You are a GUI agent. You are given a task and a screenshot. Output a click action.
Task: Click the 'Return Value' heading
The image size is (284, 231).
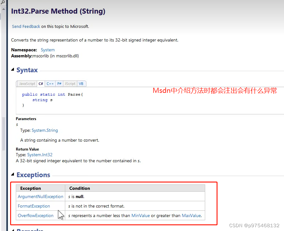tap(27, 149)
